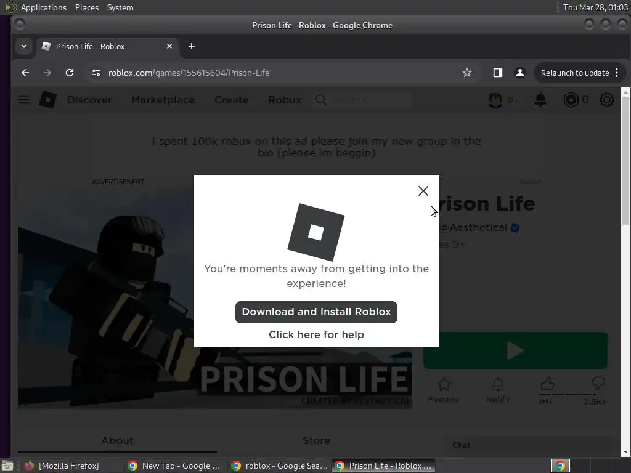Viewport: 631px width, 473px height.
Task: Click the Roblox search magnifier icon
Action: [320, 100]
